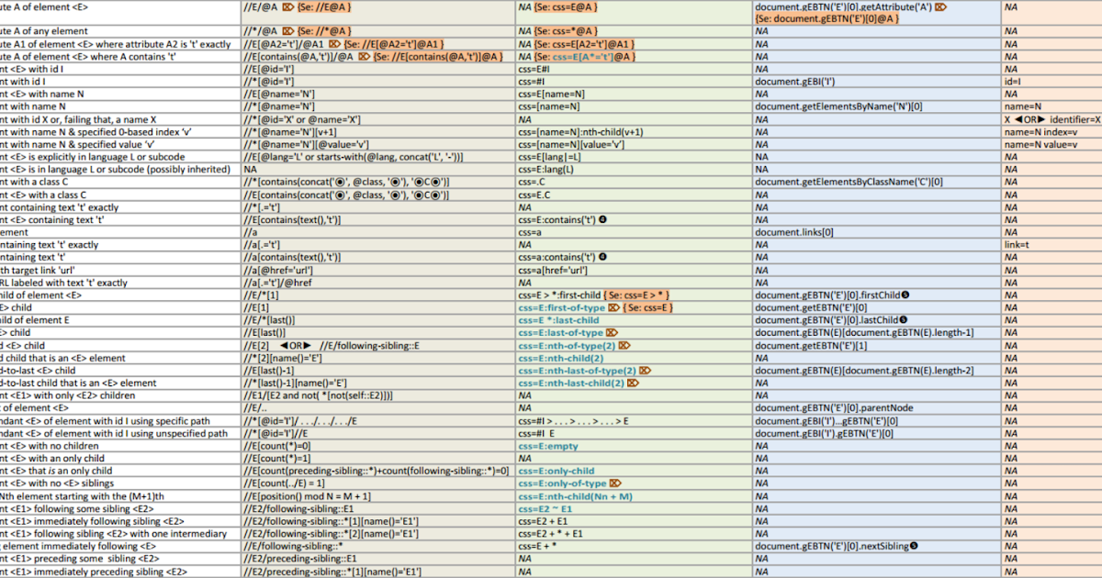Click the footnote circle after css=E:contains('t')
Screen dimensions: 1102x578
click(x=603, y=220)
